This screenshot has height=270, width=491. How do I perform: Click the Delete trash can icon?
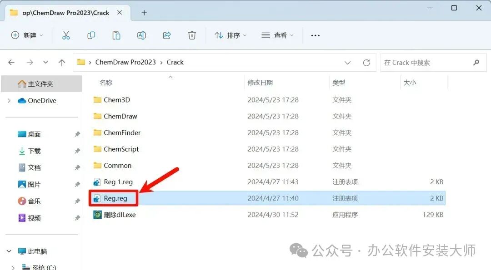192,35
